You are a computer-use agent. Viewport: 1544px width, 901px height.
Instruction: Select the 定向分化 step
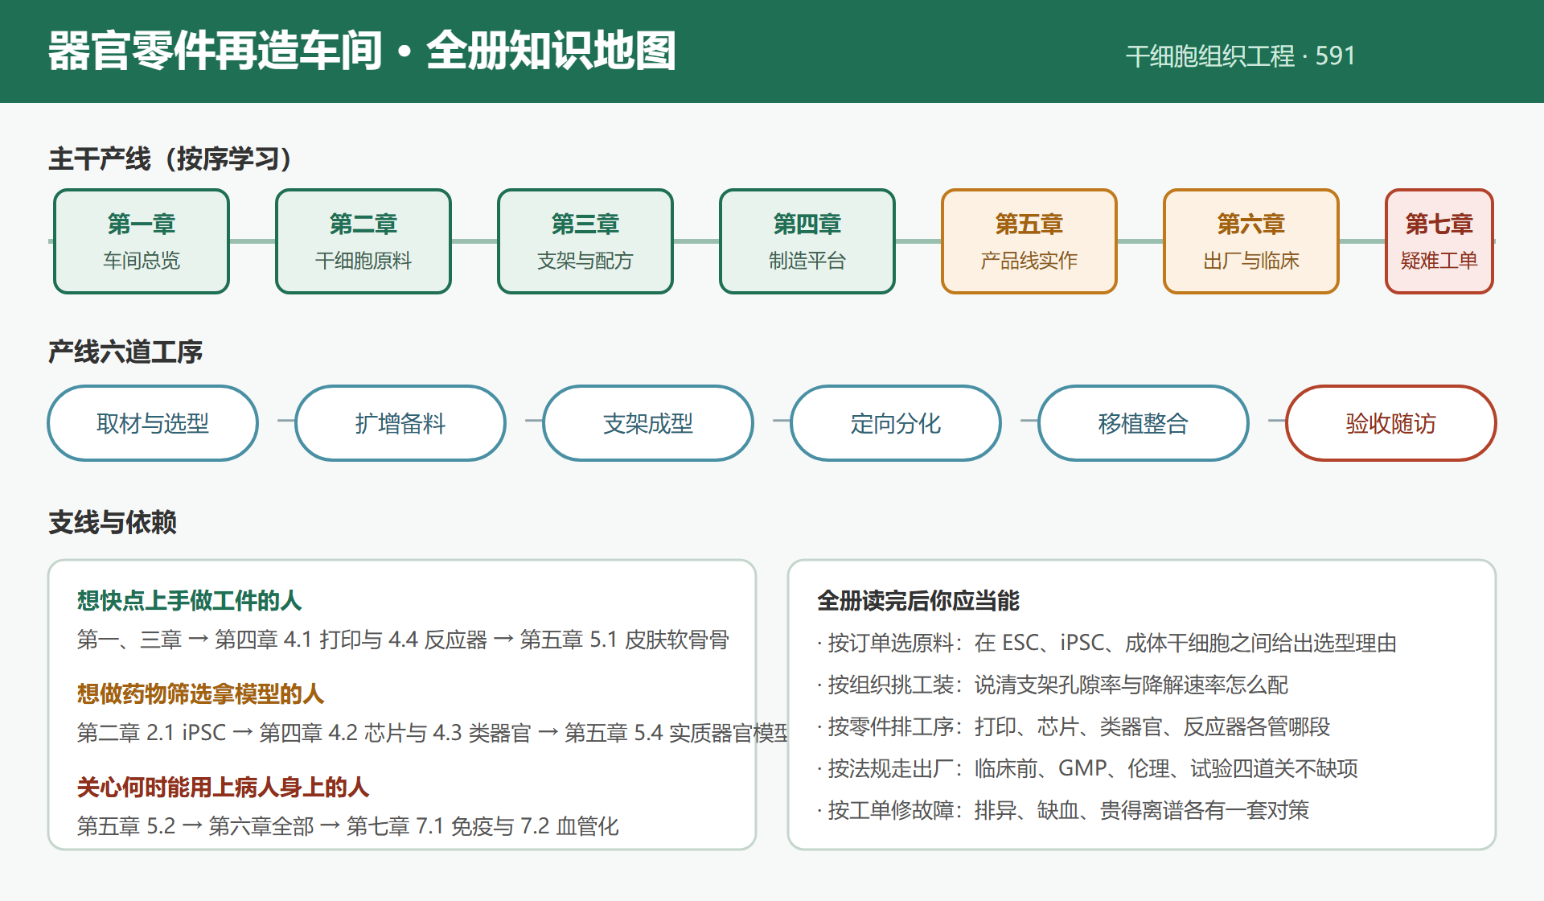[x=896, y=423]
